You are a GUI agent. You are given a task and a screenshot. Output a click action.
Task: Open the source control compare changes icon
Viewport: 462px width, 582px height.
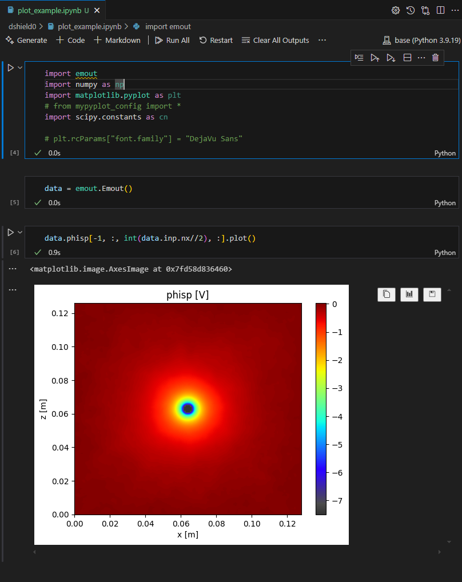click(425, 10)
